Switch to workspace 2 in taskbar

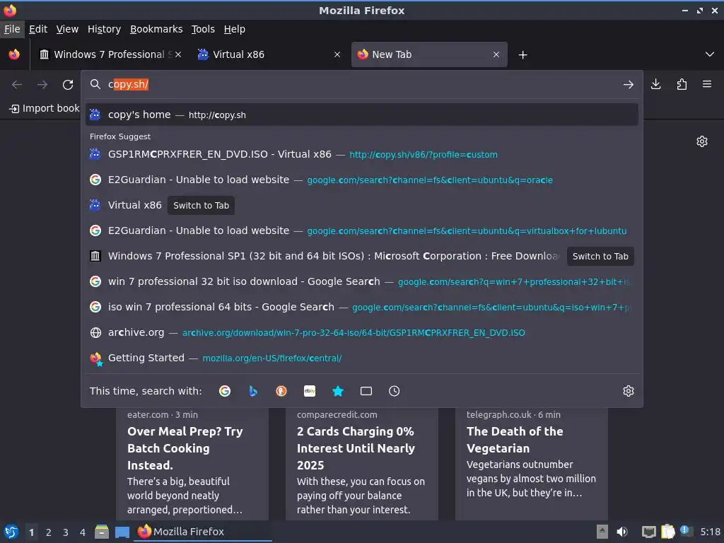pos(49,532)
